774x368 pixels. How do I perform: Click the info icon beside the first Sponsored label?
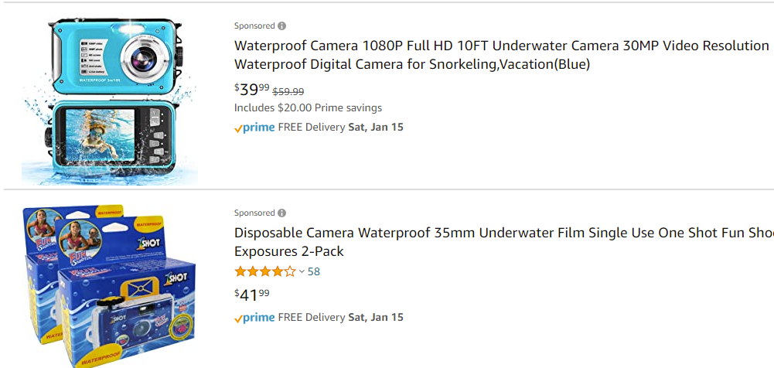(x=281, y=26)
